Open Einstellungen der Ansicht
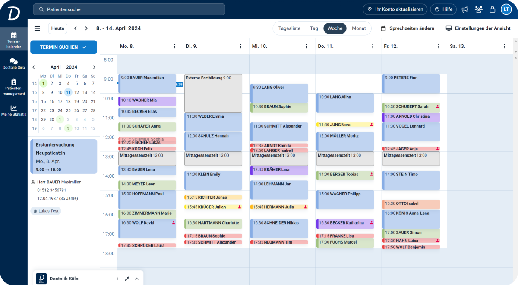Viewport: 518px width, 288px height. (x=478, y=28)
